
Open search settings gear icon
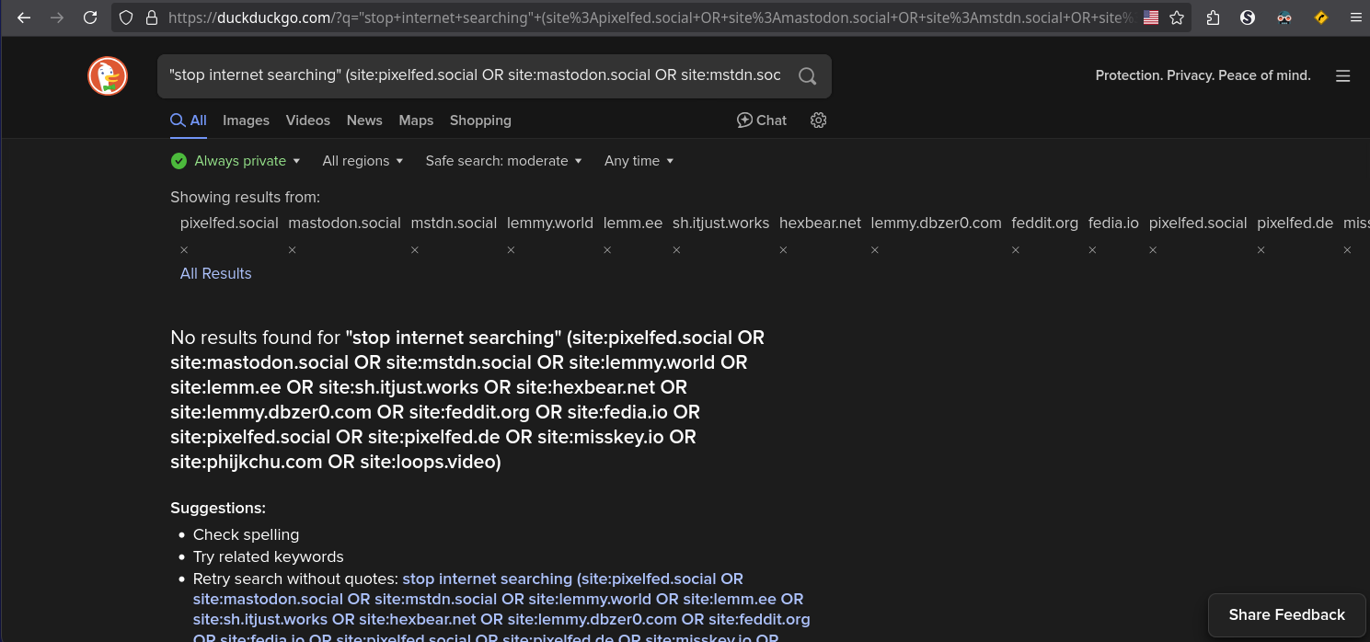(x=818, y=120)
